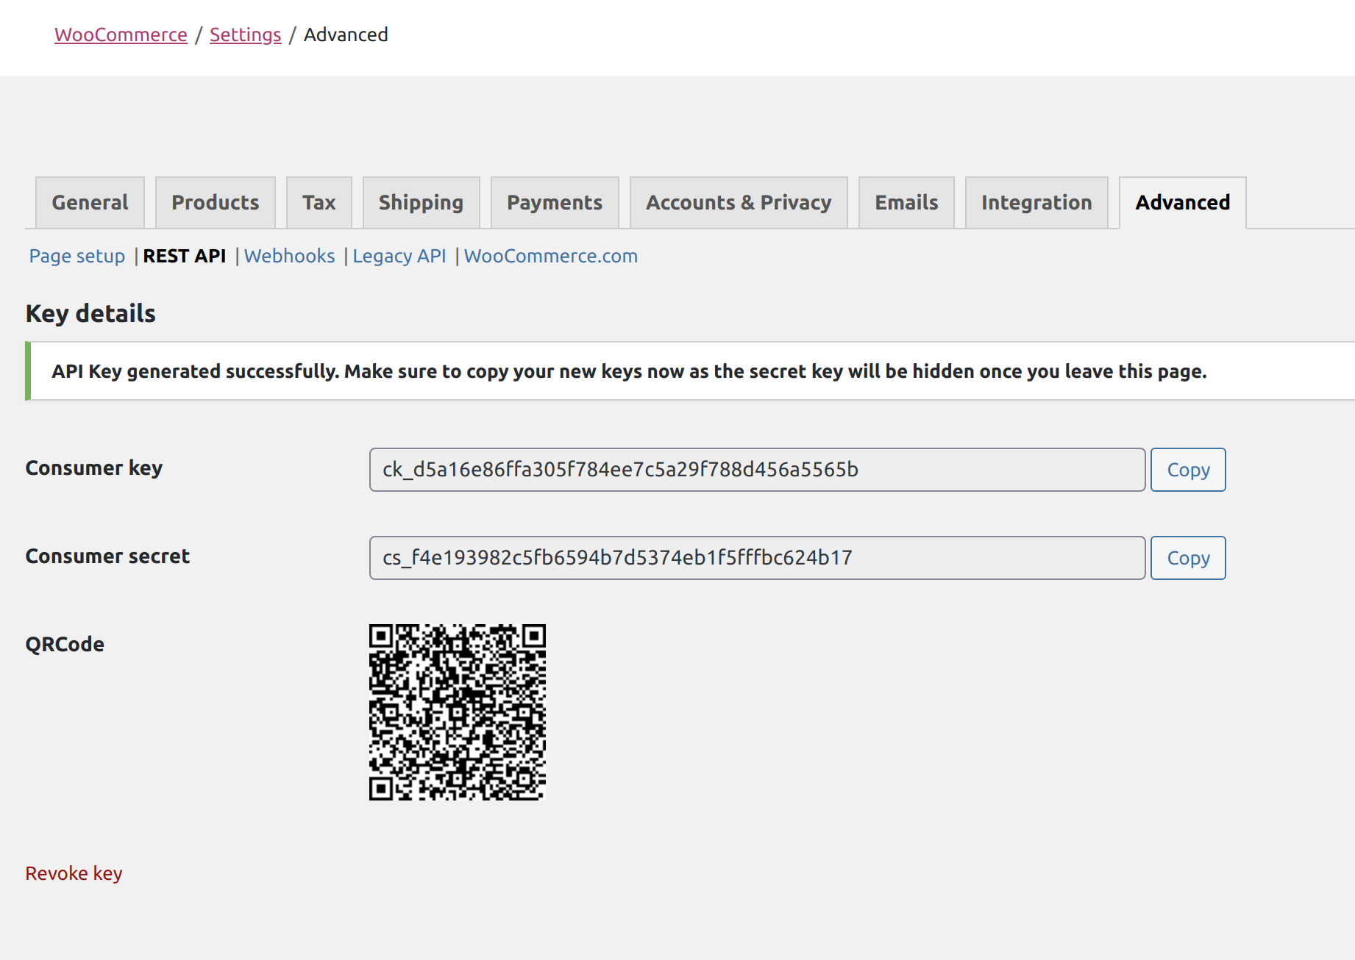Click the 'Key details' heading
Image resolution: width=1355 pixels, height=960 pixels.
(x=90, y=313)
